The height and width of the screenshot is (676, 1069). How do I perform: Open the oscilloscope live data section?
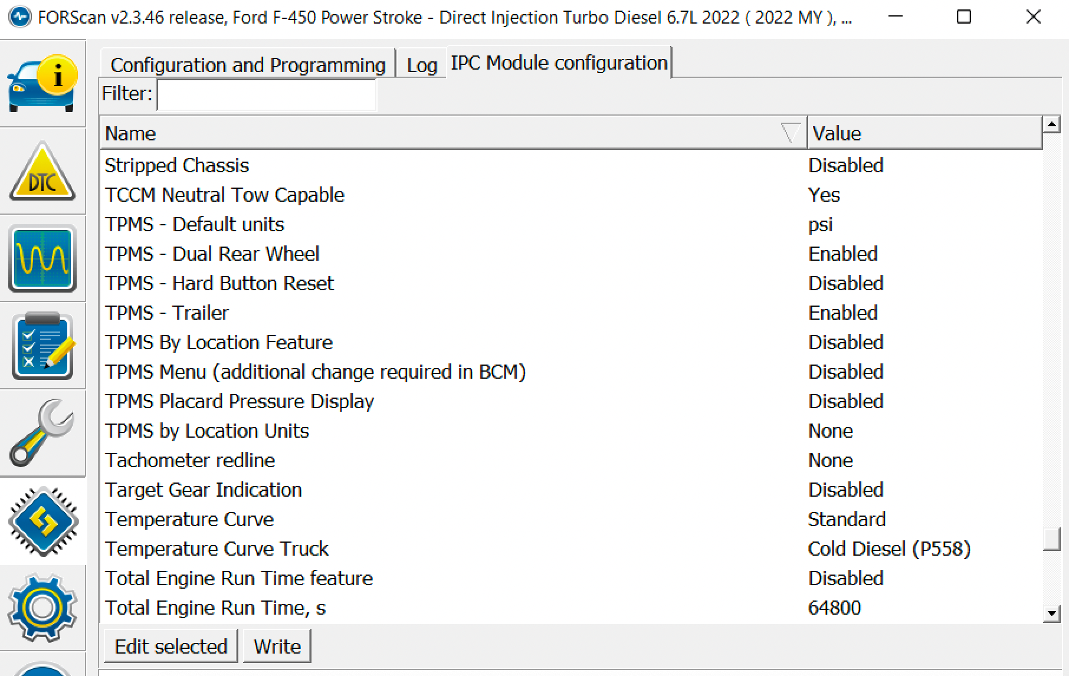(x=42, y=258)
